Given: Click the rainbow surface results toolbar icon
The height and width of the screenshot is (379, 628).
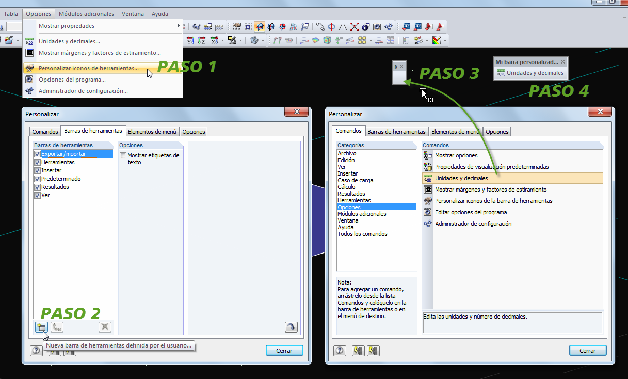Looking at the screenshot, I should [x=315, y=40].
